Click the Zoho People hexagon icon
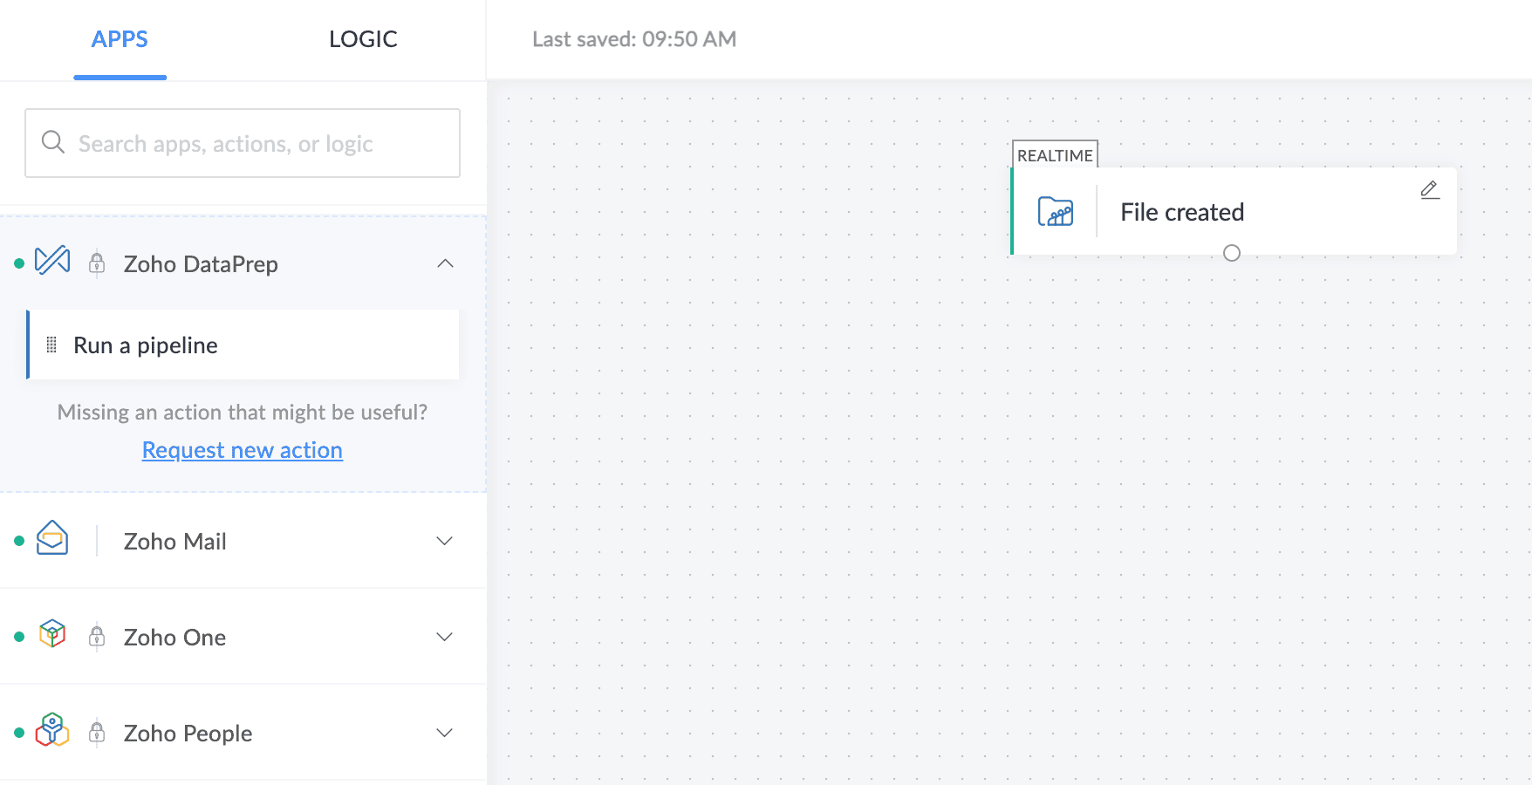Viewport: 1532px width, 785px height. 52,730
